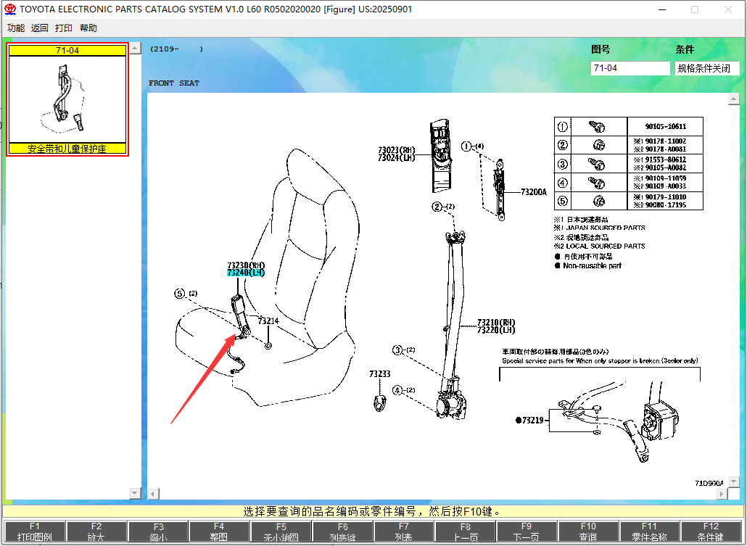Click up arrow of thumbnail list scrollbar
Image resolution: width=747 pixels, height=546 pixels.
[136, 48]
